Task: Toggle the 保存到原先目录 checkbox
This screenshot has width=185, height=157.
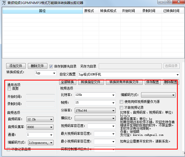Action: click(x=51, y=67)
